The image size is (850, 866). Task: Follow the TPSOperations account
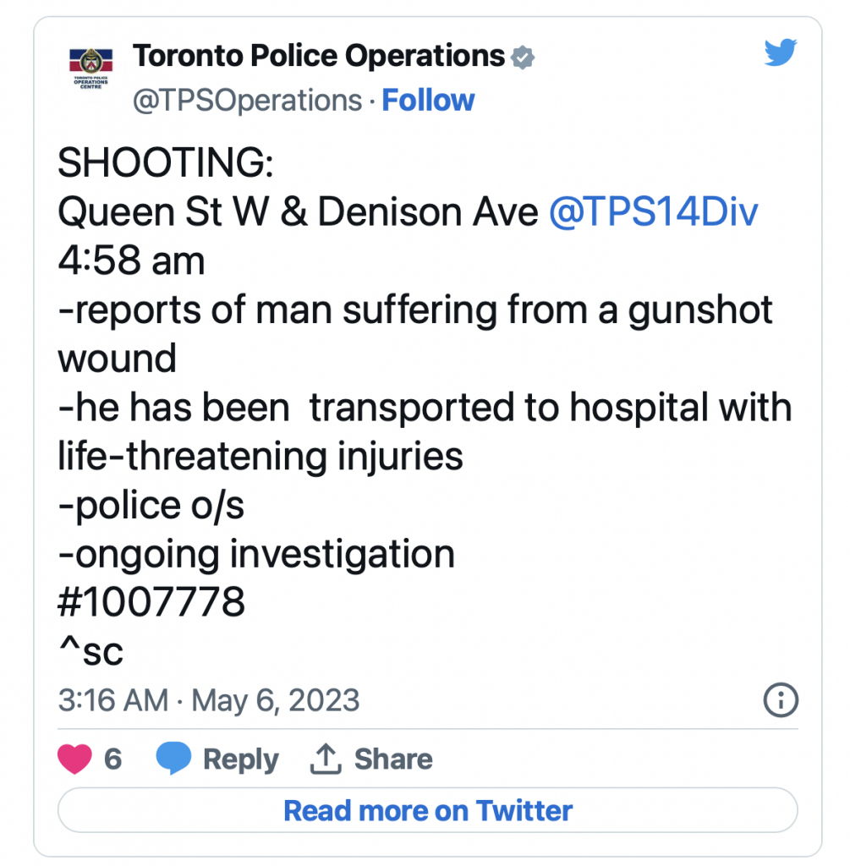pos(428,101)
